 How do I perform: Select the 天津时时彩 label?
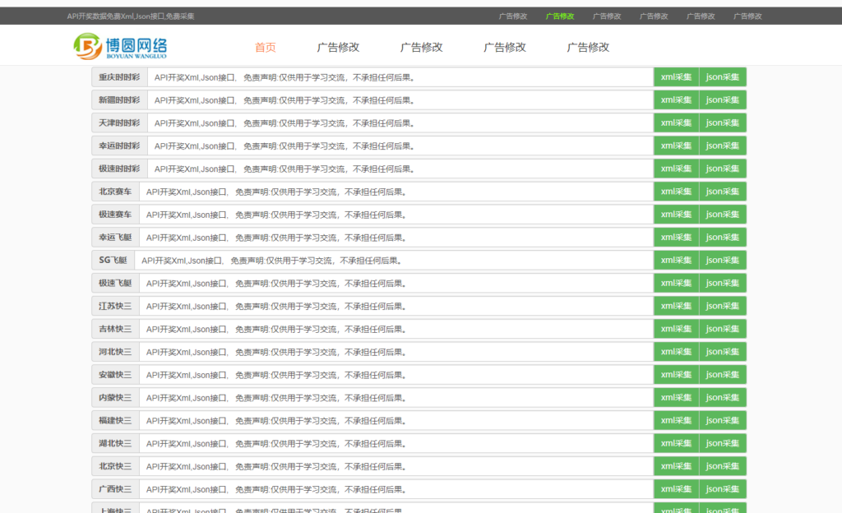(119, 123)
